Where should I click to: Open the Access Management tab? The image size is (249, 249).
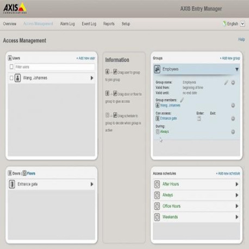click(x=38, y=24)
